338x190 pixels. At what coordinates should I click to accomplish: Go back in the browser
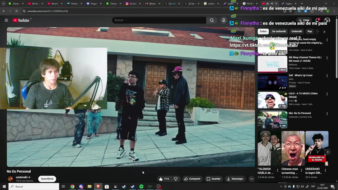tap(4, 11)
